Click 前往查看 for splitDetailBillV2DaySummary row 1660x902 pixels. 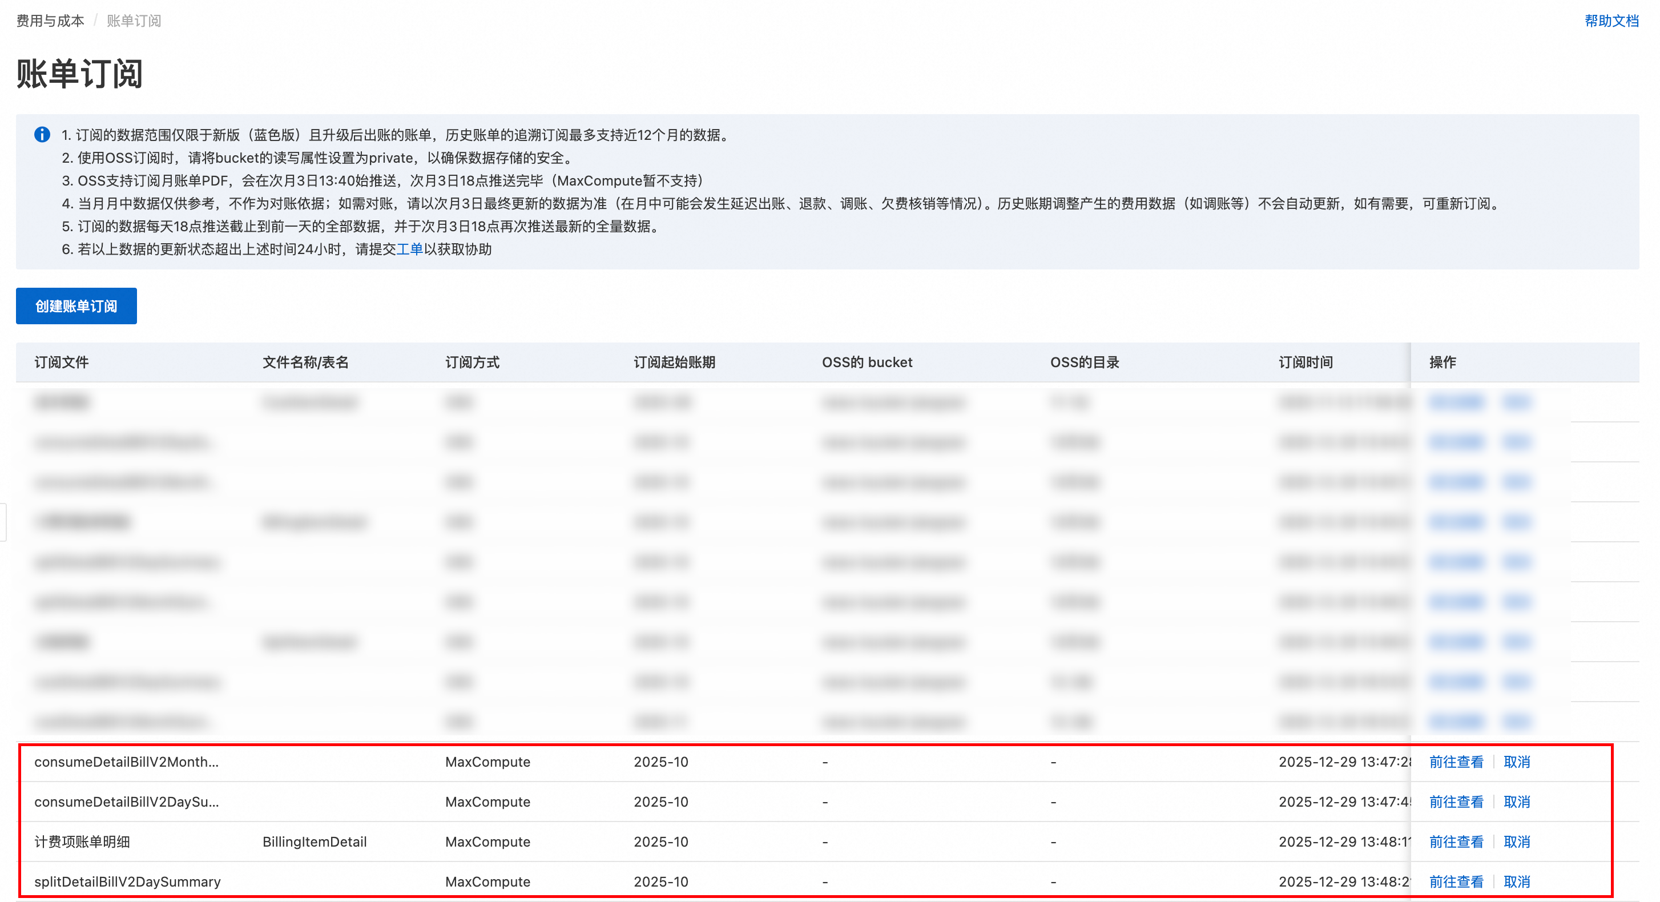click(1456, 881)
